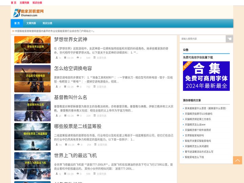Viewport: 244px width, 183px height.
Task: Click 文章列表 category under 梦想世界女武神
Action: pos(101,58)
